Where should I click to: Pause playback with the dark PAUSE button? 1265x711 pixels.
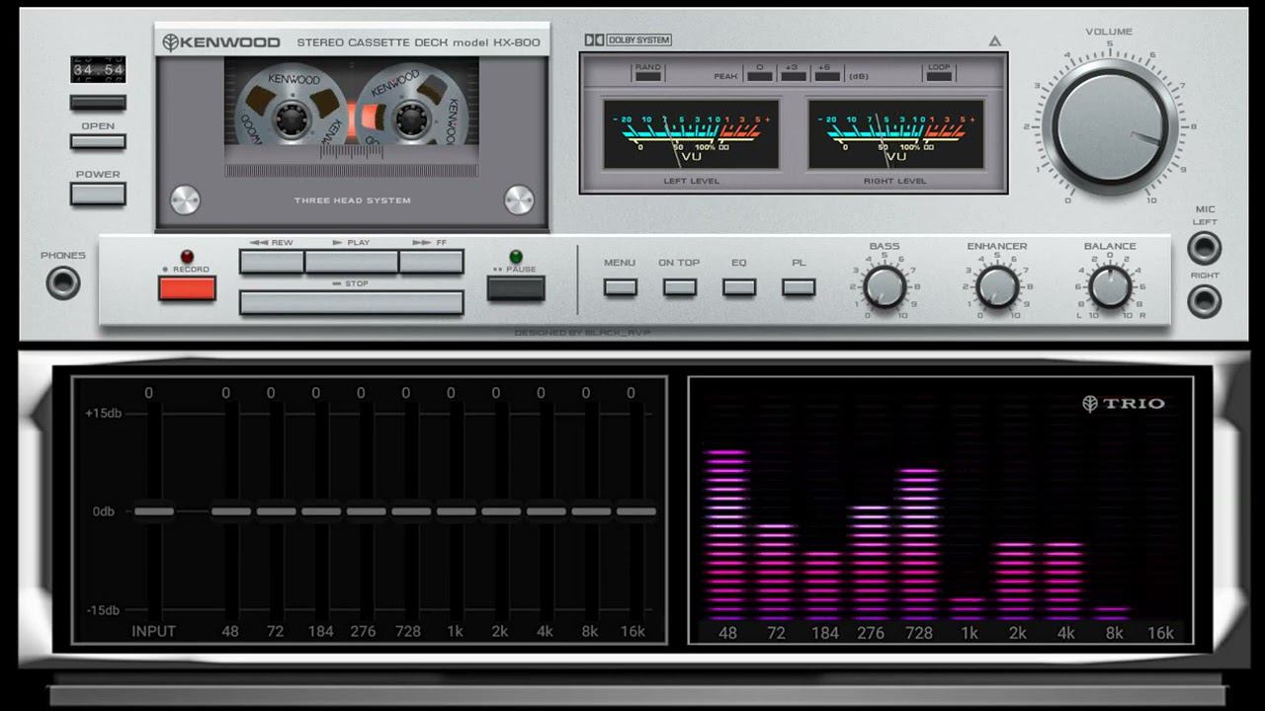pyautogui.click(x=516, y=288)
